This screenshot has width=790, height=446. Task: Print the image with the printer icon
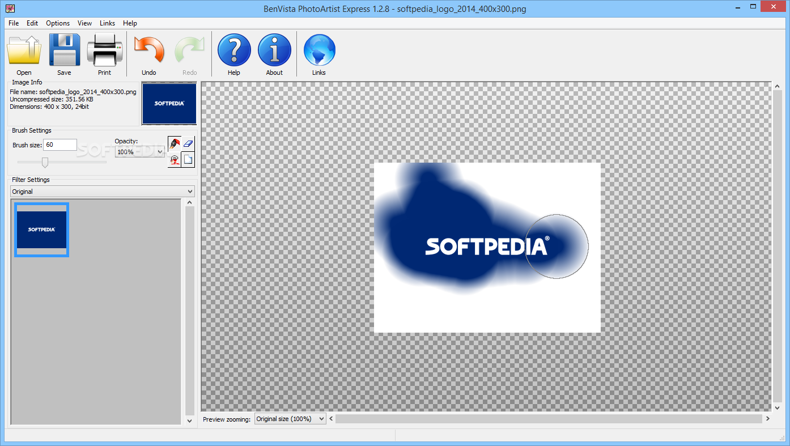pyautogui.click(x=104, y=50)
